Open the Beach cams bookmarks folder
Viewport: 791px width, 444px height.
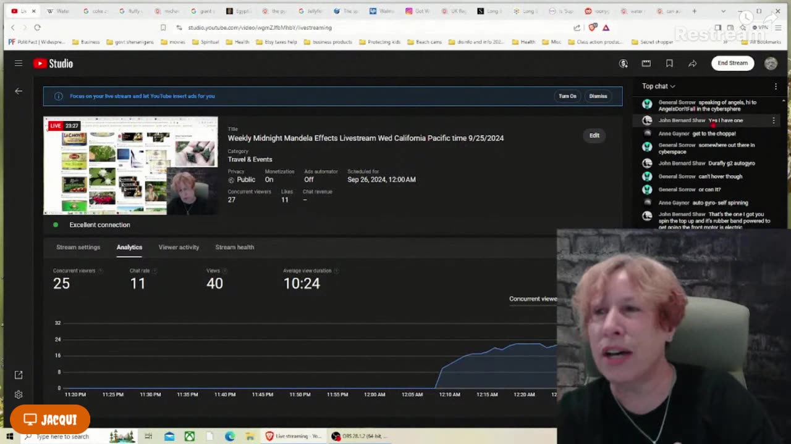(x=424, y=42)
